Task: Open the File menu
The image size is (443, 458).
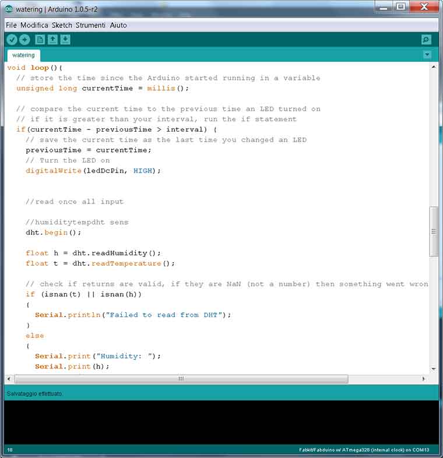Action: coord(12,25)
